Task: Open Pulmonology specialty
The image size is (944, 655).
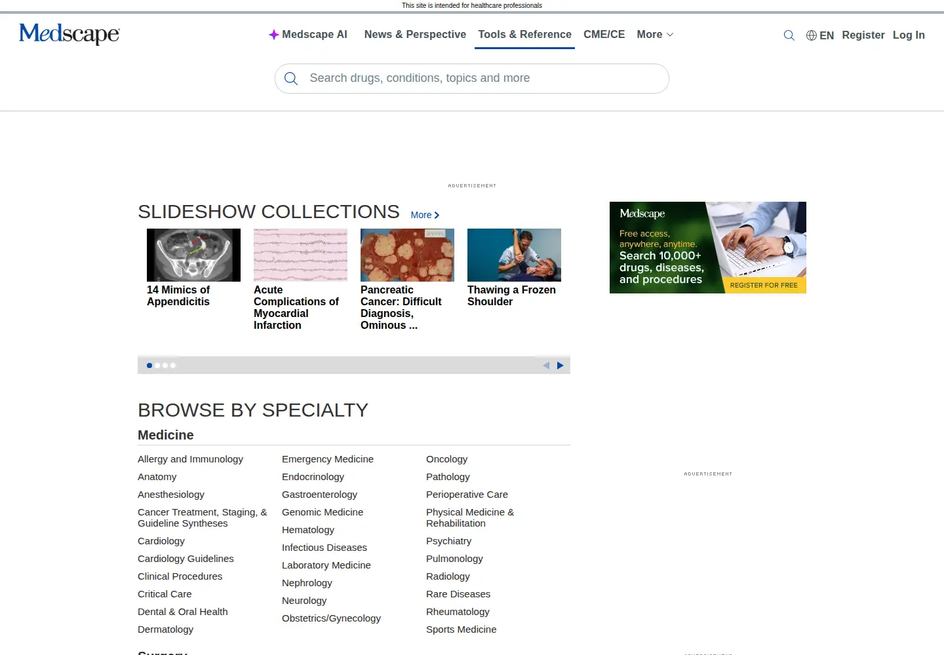Action: (454, 559)
